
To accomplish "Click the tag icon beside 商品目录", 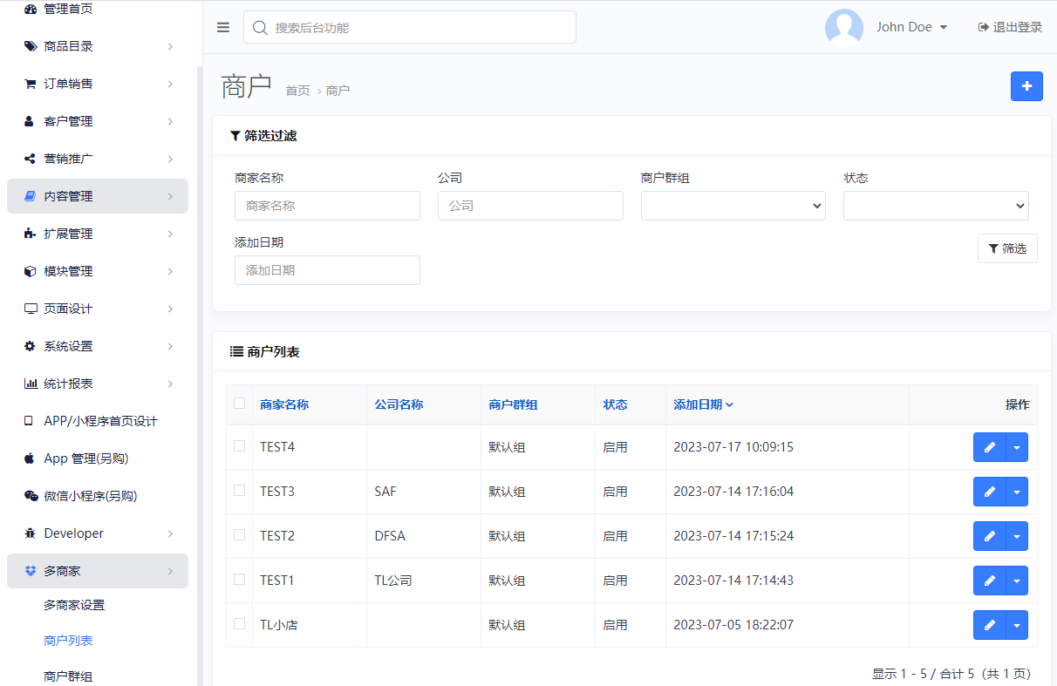I will 31,46.
